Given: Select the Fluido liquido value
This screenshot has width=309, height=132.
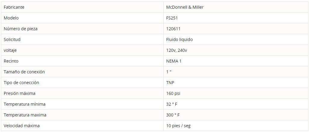Looking at the screenshot, I should point(180,40).
